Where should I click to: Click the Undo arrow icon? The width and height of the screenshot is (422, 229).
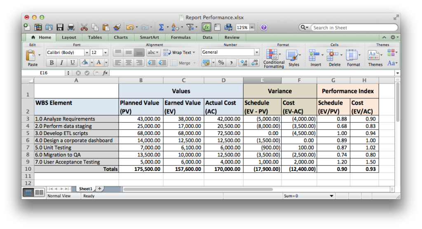(x=129, y=28)
